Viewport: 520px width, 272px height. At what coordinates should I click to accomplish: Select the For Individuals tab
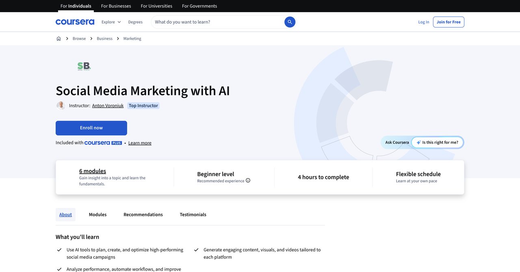76,6
